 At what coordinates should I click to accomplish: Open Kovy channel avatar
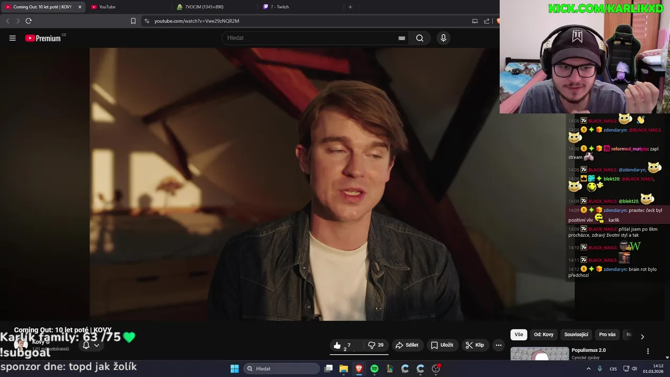coord(21,345)
